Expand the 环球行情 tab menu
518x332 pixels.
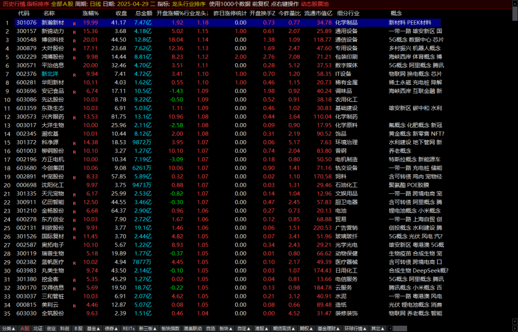(355, 329)
